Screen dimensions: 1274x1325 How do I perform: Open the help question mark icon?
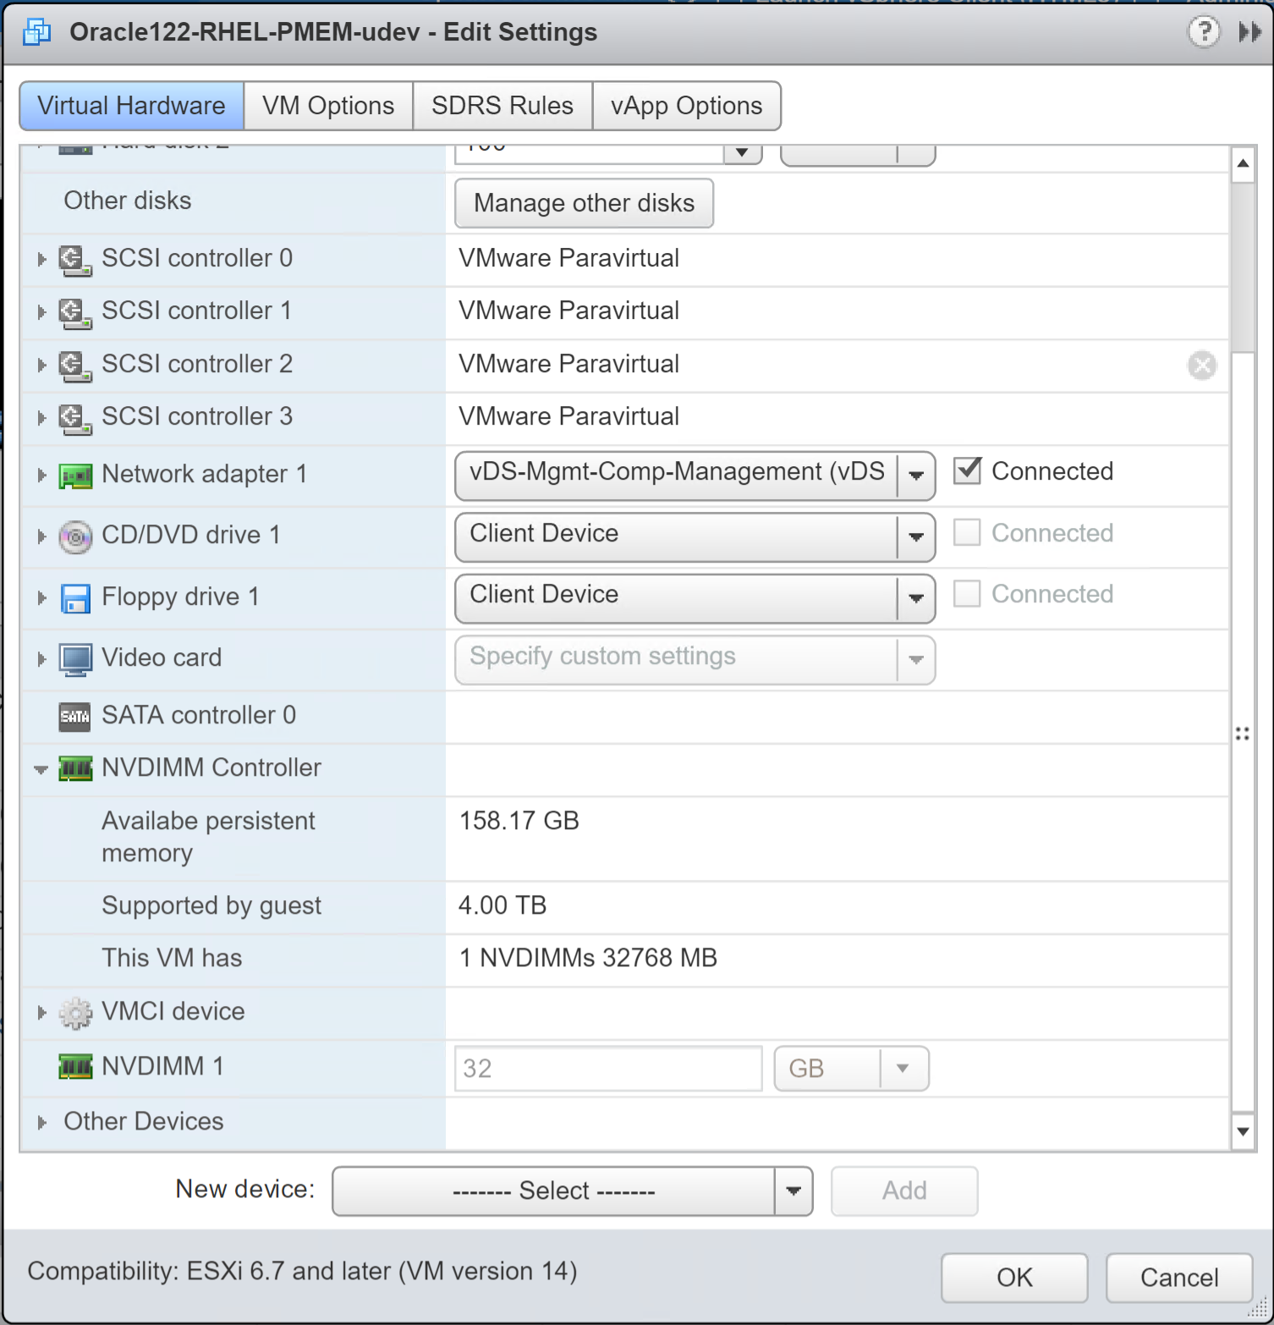[x=1204, y=32]
